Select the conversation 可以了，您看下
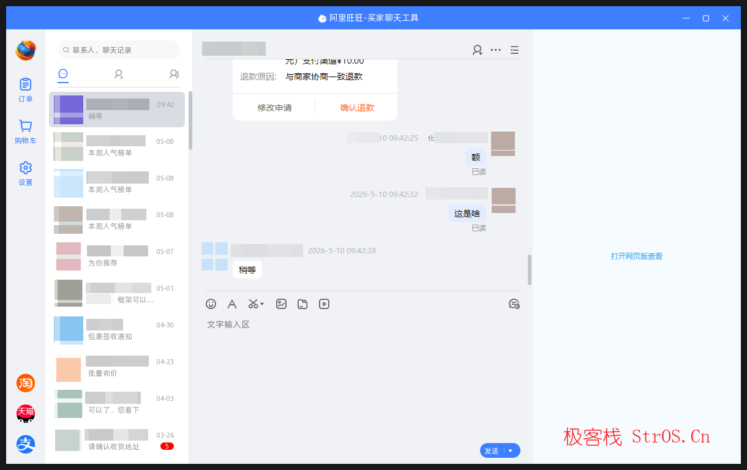Image resolution: width=747 pixels, height=470 pixels. coord(117,403)
